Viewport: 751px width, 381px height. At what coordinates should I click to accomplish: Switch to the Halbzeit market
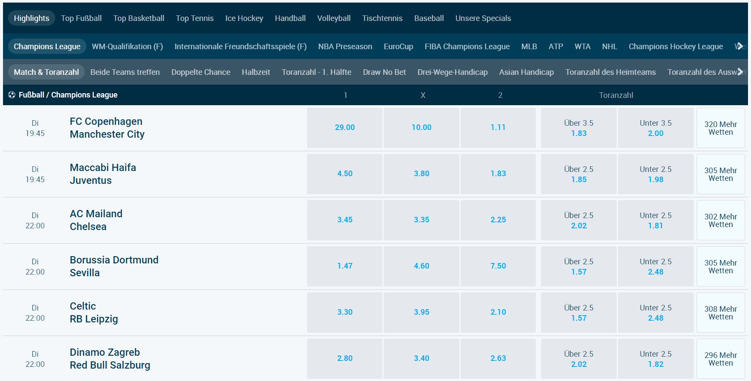pos(257,72)
